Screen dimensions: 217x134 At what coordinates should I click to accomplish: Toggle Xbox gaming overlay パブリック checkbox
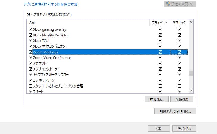[179, 29]
